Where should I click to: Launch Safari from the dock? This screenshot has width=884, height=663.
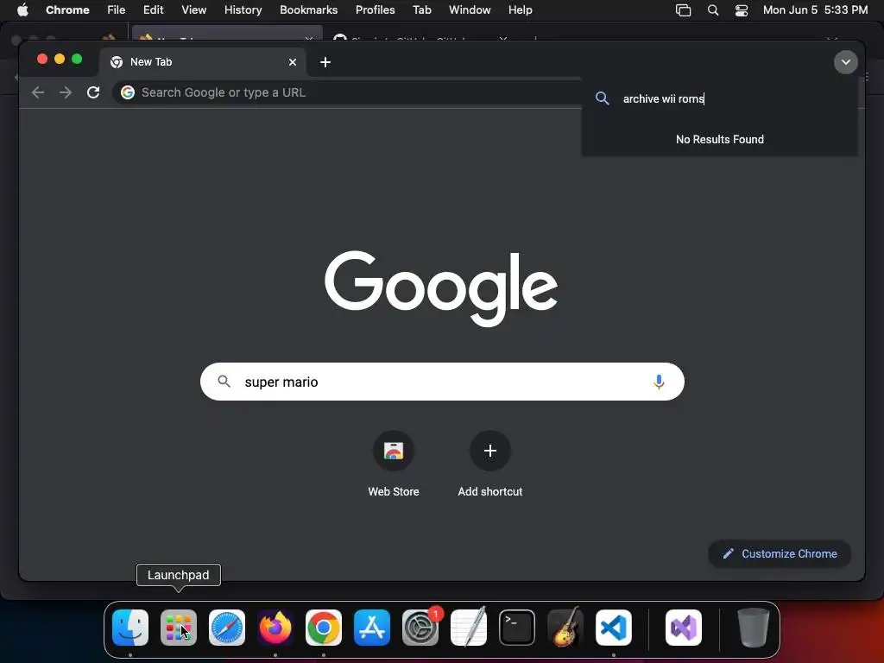pos(227,628)
